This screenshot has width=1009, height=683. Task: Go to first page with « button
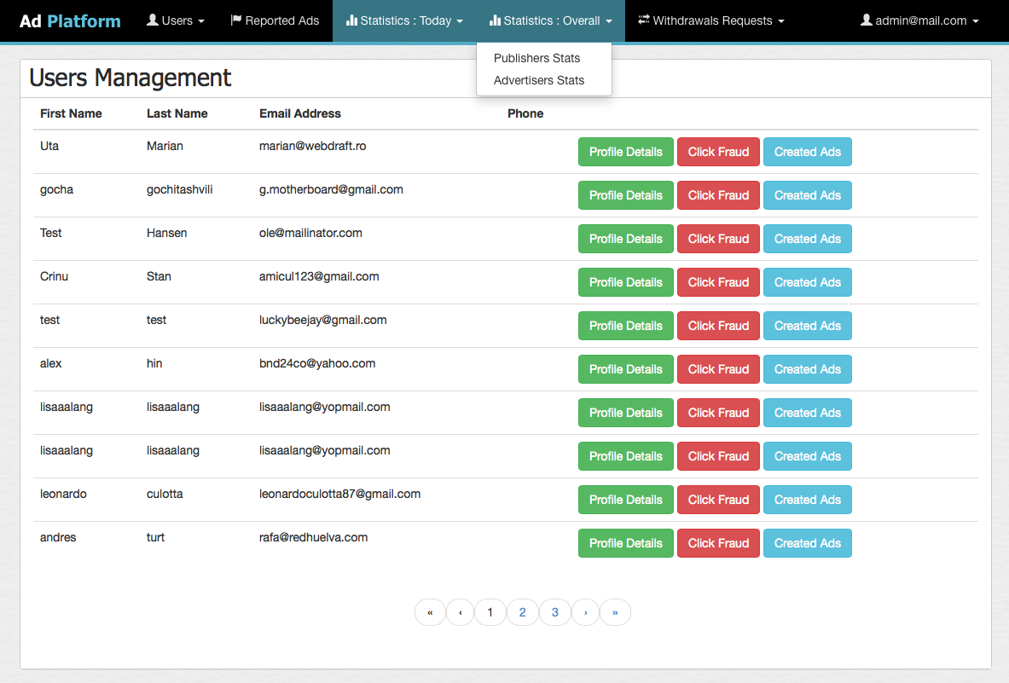pyautogui.click(x=430, y=612)
